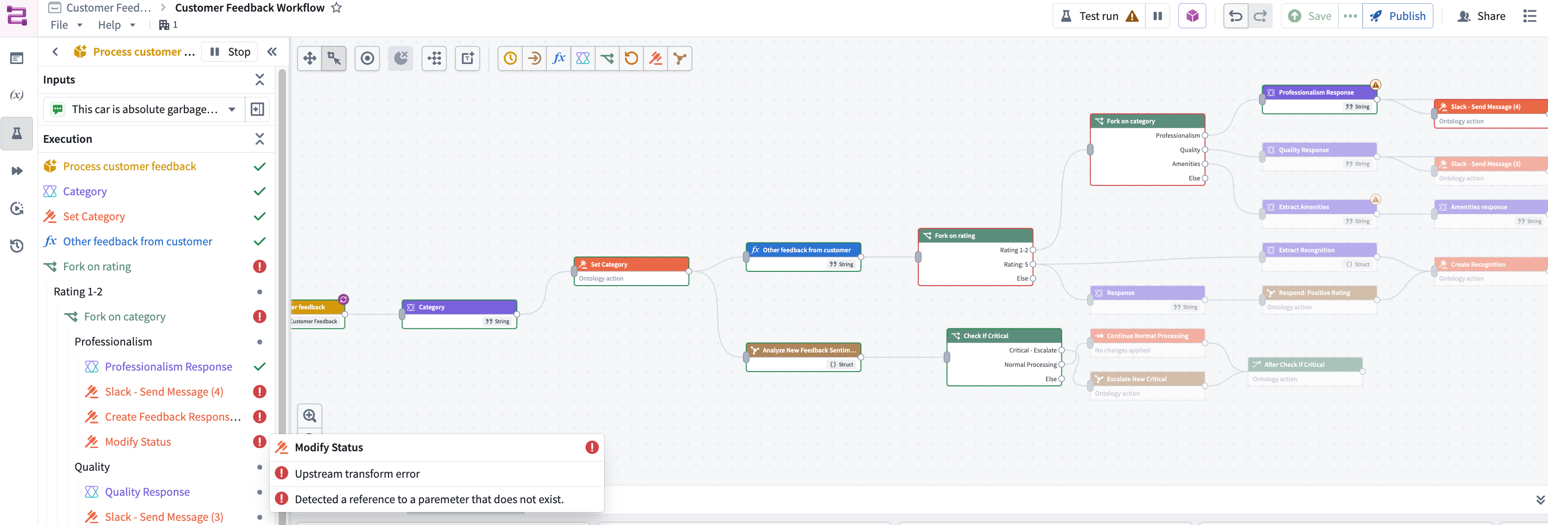Click the Set Category node on canvas
The image size is (1548, 525).
click(x=631, y=271)
